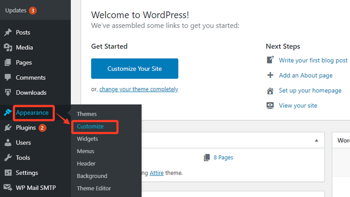Choose Themes from Appearance submenu

click(x=87, y=114)
